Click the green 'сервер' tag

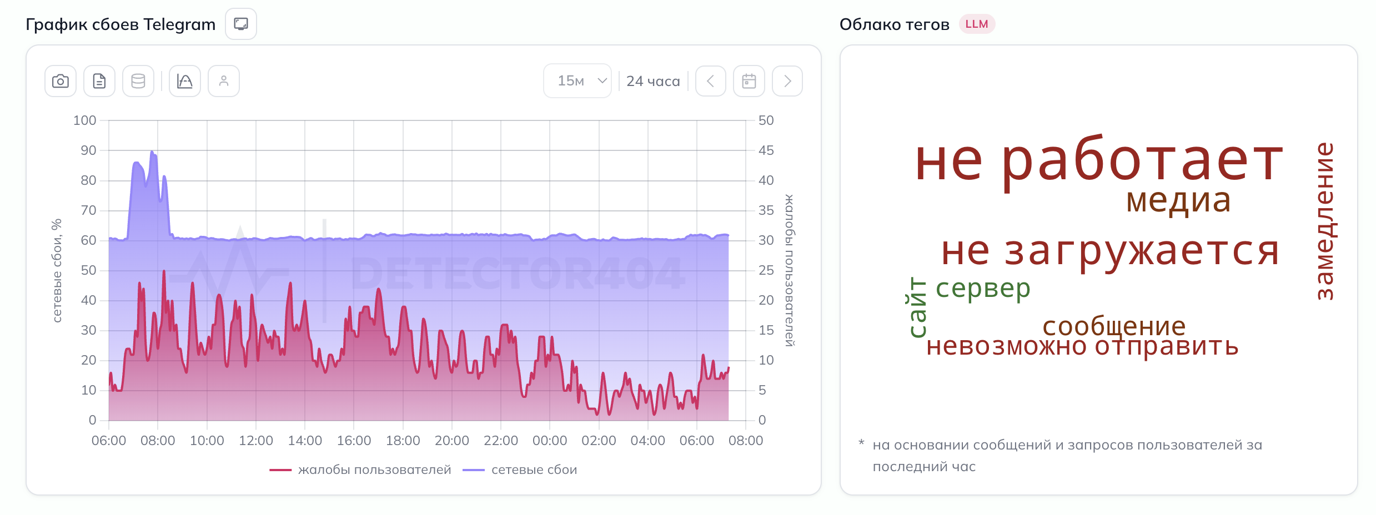(x=983, y=289)
